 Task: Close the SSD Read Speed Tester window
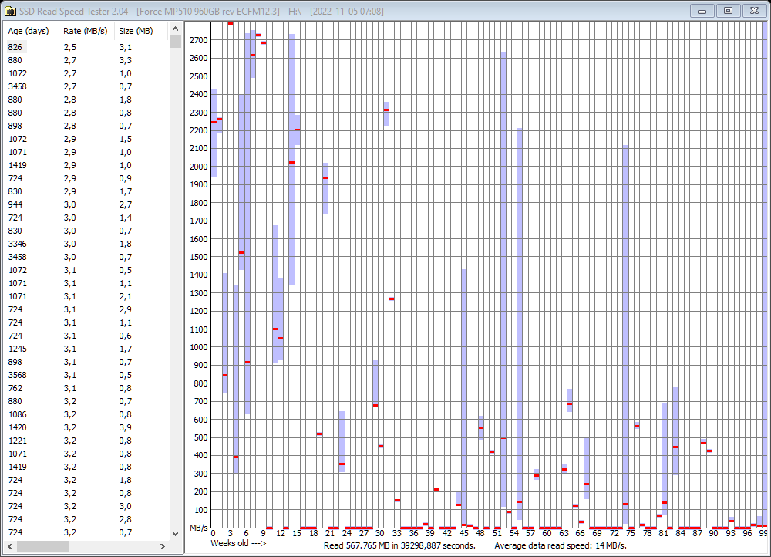[755, 11]
